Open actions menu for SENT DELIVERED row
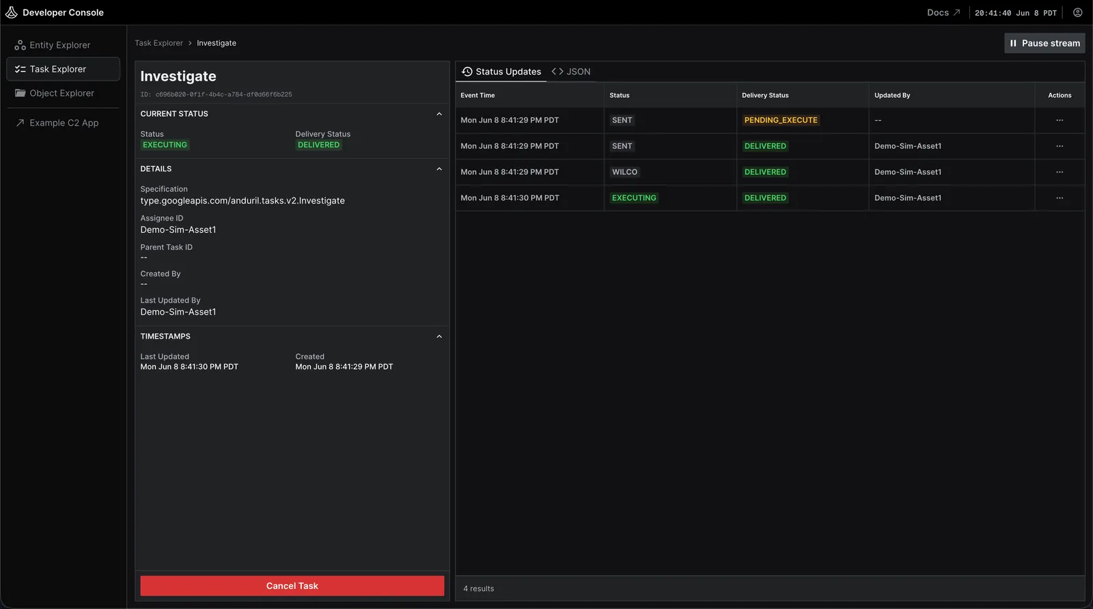 coord(1060,146)
